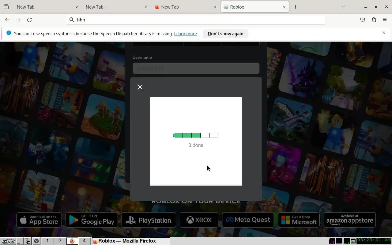Click the Username field label
This screenshot has width=392, height=245.
pos(142,57)
